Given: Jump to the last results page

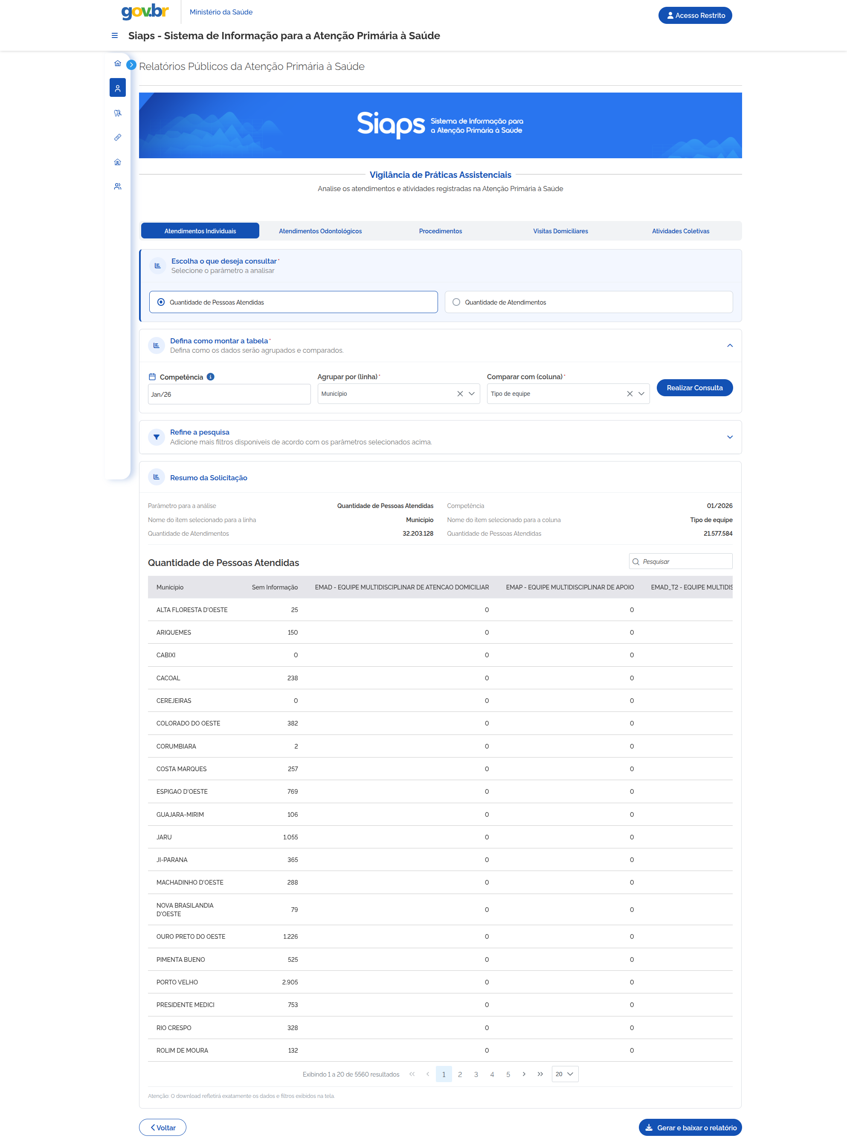Looking at the screenshot, I should click(540, 1074).
